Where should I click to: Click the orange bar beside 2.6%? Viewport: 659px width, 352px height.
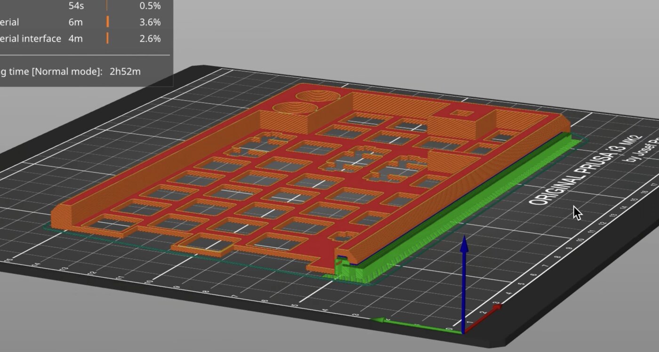(108, 39)
